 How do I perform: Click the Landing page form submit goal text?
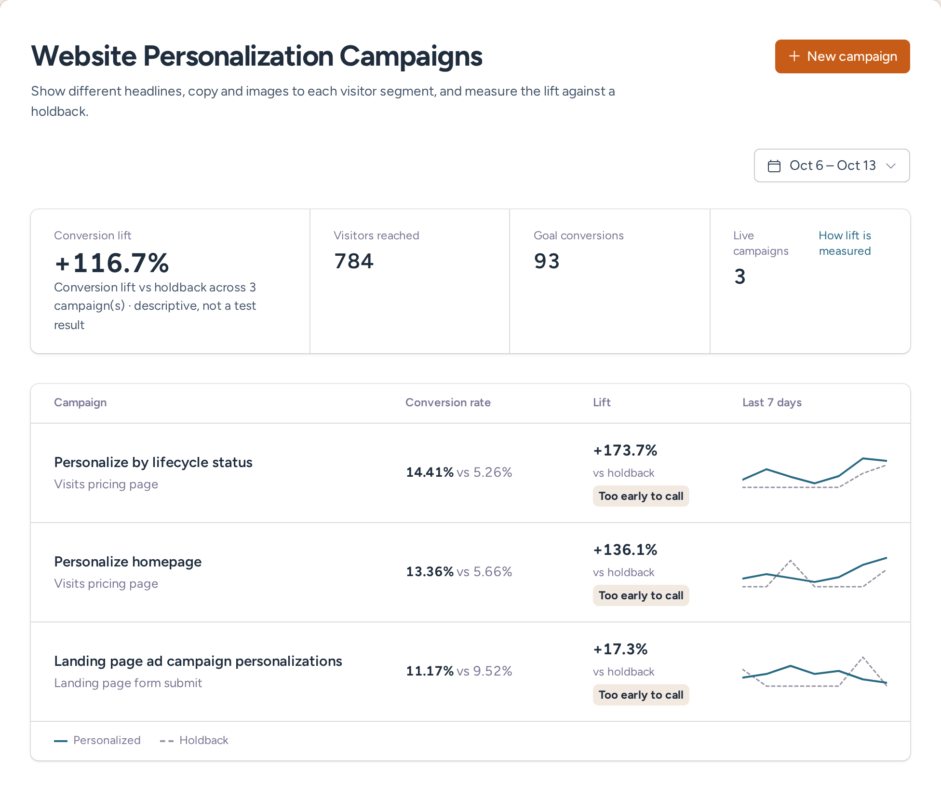[128, 683]
